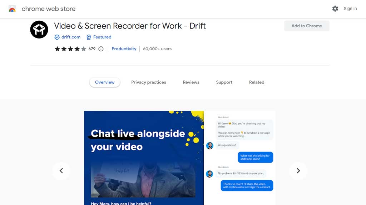The height and width of the screenshot is (205, 366).
Task: Advance to next screenshot with right arrow
Action: [x=298, y=171]
